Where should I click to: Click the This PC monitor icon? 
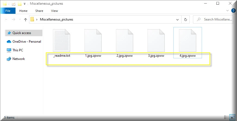coord(9,50)
